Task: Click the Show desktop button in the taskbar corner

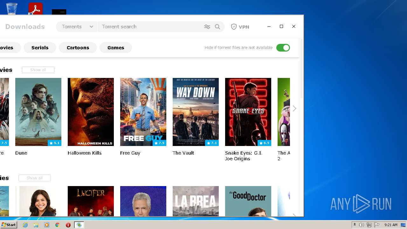Action: click(x=403, y=225)
